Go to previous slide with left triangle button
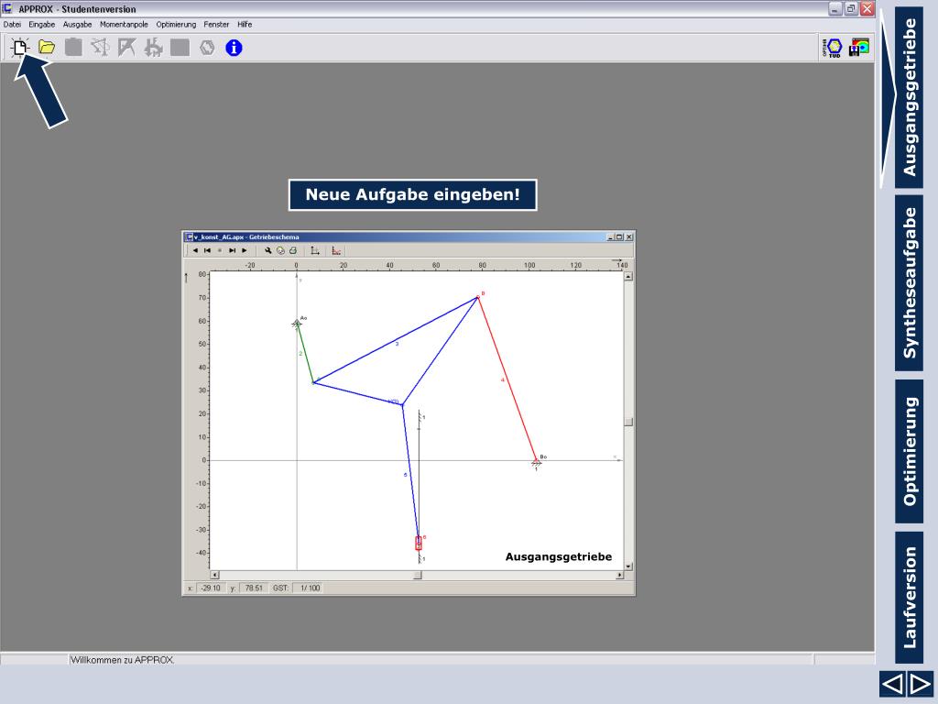 point(892,684)
